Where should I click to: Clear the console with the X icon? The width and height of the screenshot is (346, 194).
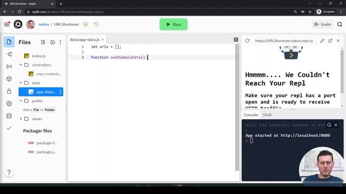(x=336, y=125)
